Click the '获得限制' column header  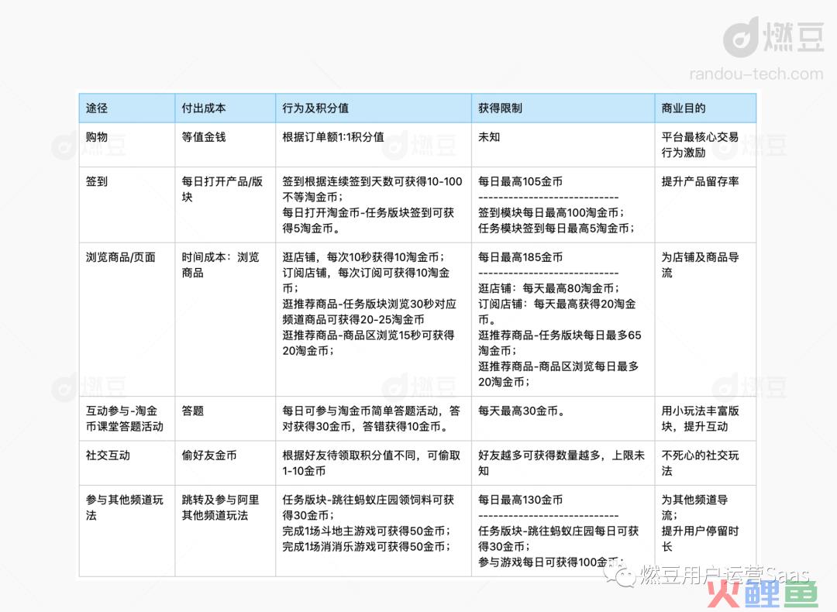(x=563, y=108)
